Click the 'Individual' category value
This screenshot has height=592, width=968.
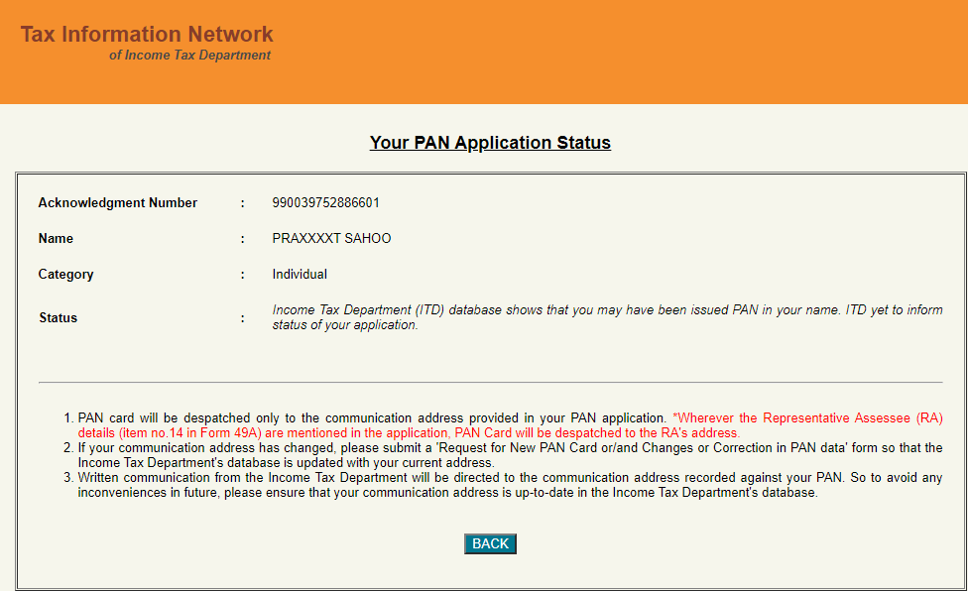click(x=300, y=275)
